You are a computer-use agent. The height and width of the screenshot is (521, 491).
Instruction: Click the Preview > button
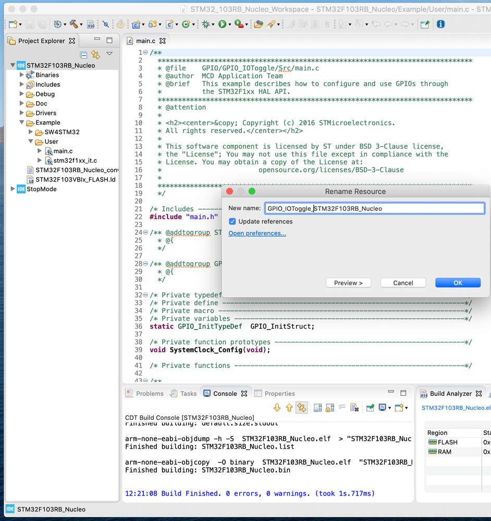pos(348,283)
